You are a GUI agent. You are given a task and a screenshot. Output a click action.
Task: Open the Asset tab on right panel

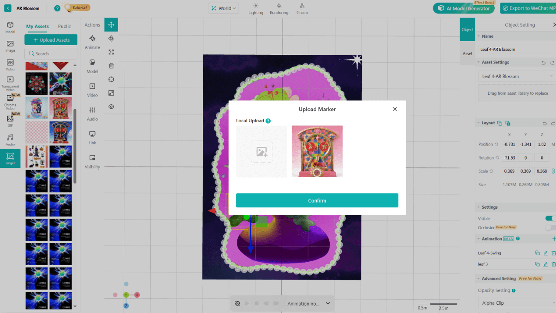pos(467,53)
